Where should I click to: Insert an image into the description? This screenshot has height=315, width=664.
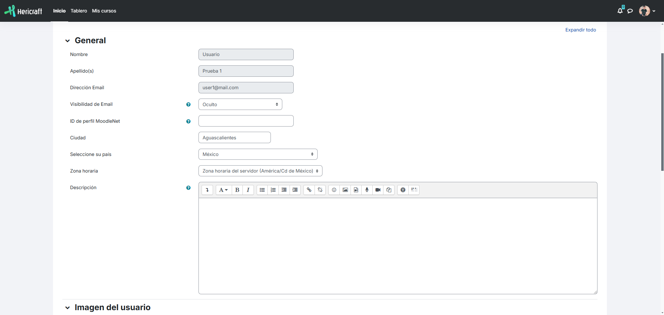(x=345, y=190)
